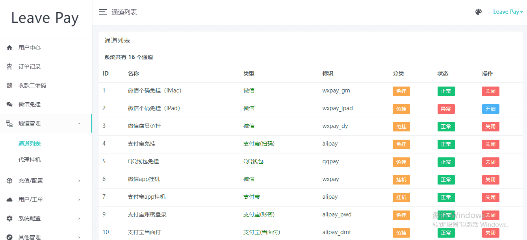Click the home icon for 用户中心

9,48
